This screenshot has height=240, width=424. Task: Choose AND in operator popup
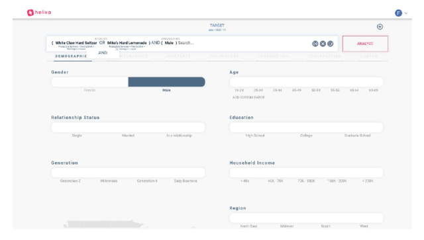pyautogui.click(x=103, y=53)
